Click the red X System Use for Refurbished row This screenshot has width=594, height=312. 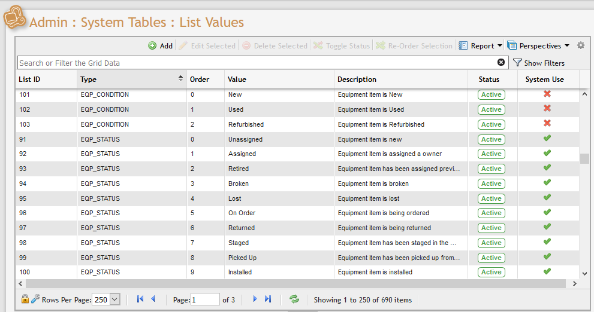tap(547, 124)
